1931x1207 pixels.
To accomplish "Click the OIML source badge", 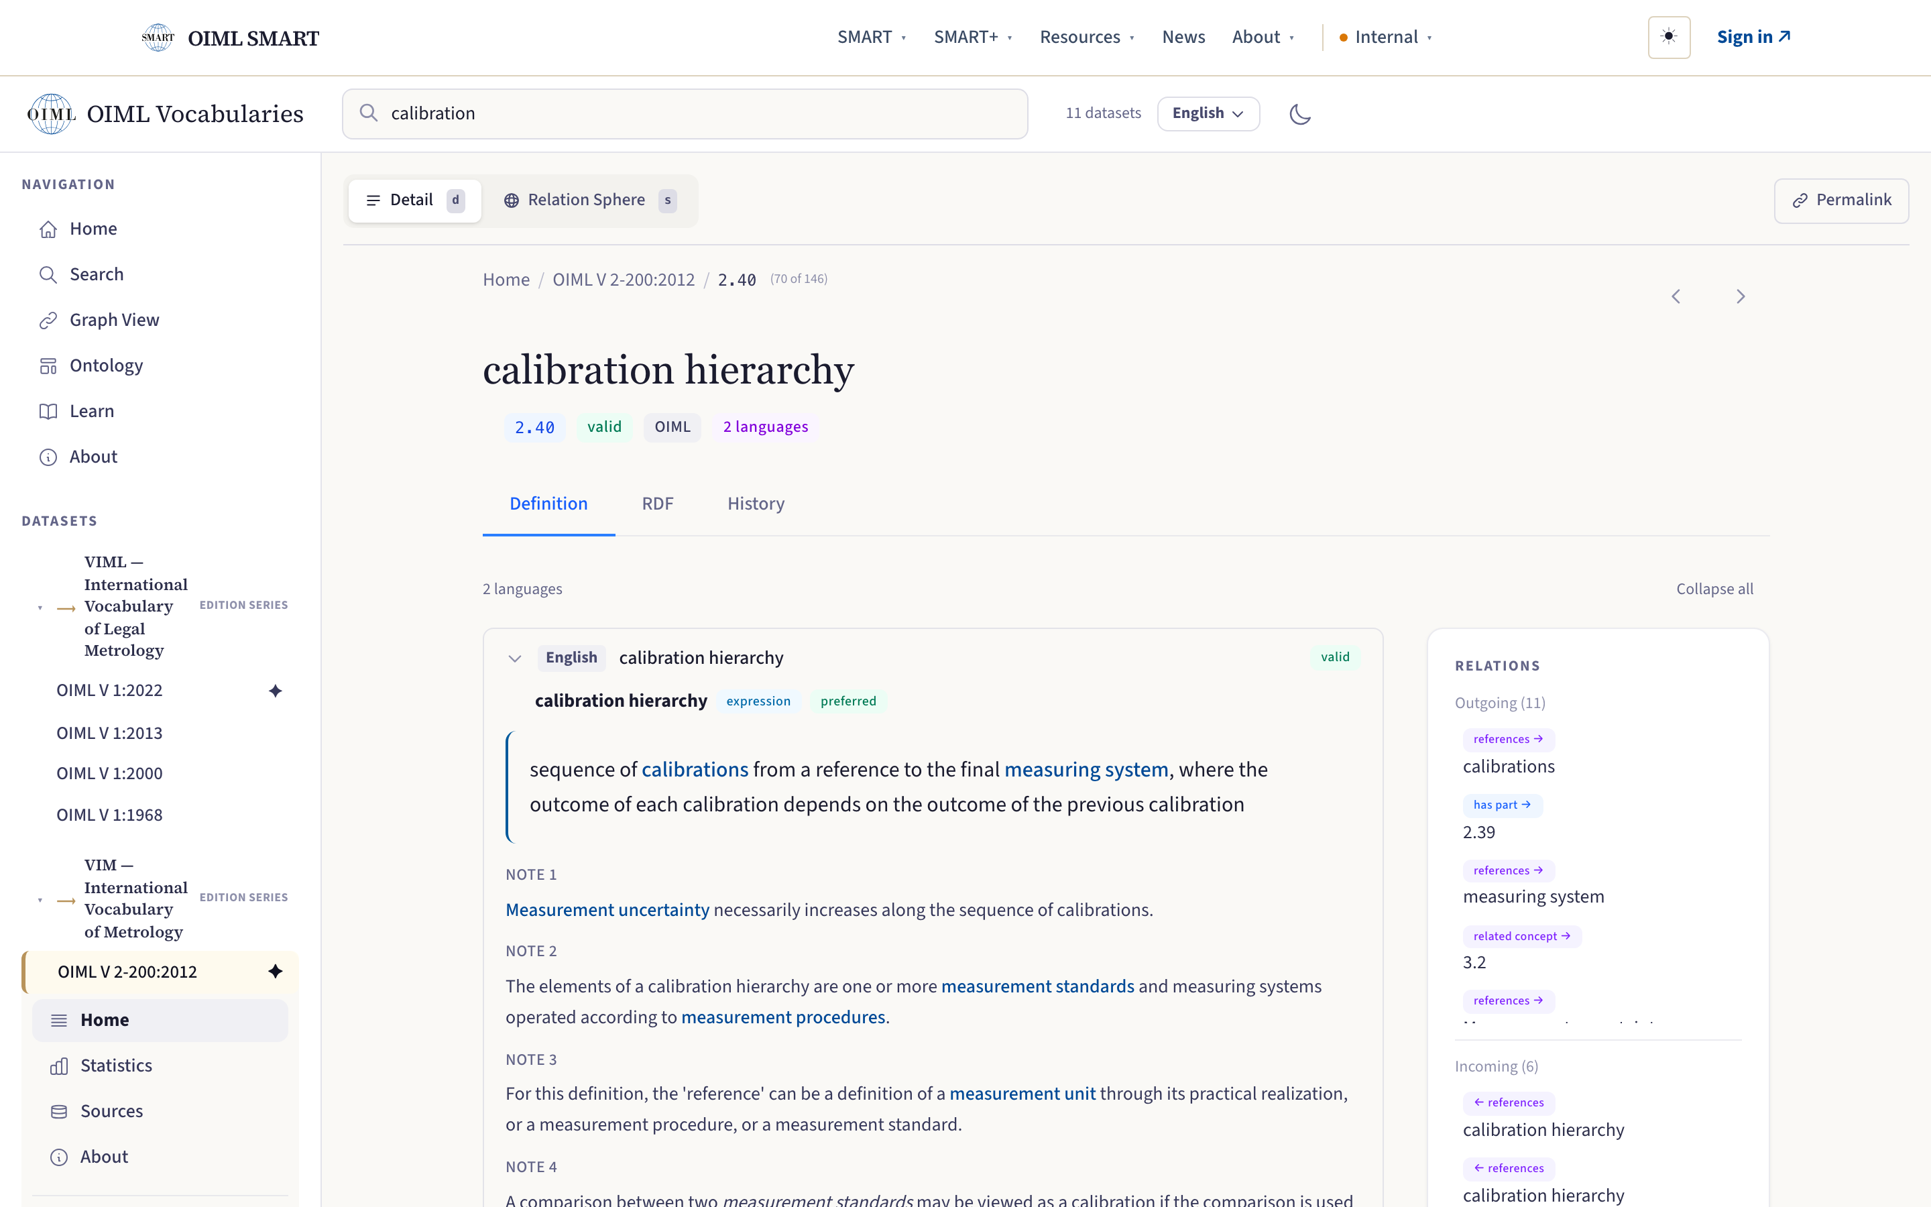I will tap(672, 427).
